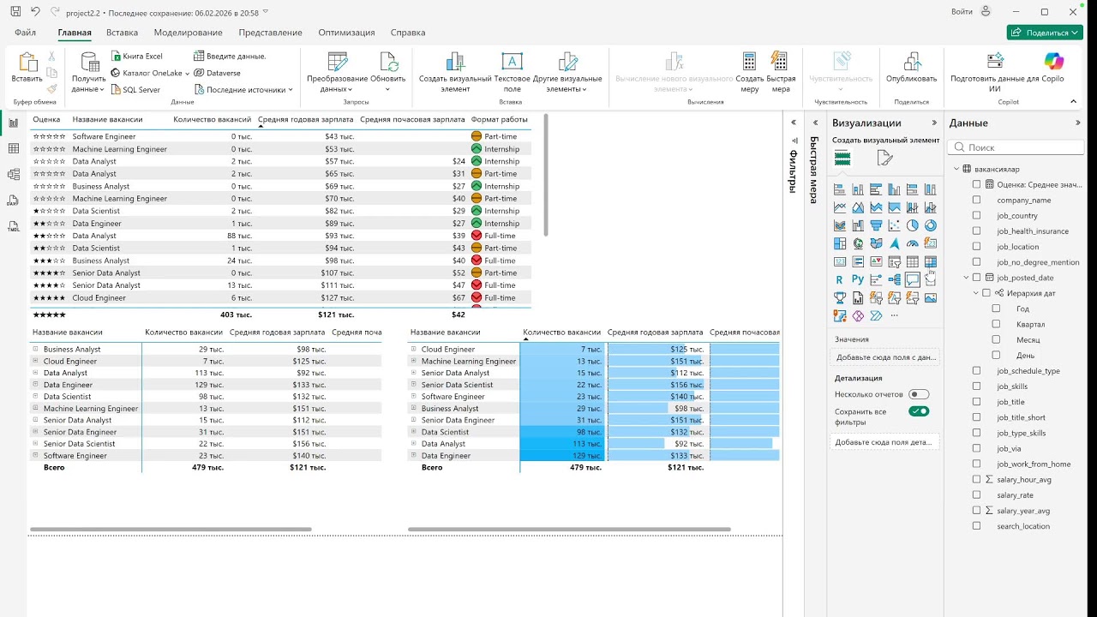Click the top table vertical scrollbar
The image size is (1097, 617).
tap(546, 176)
